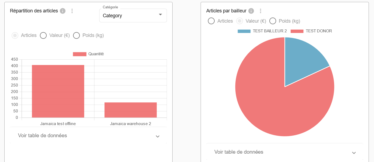
Task: Click the Jamaica warehouse 2 bar
Action: pos(131,110)
